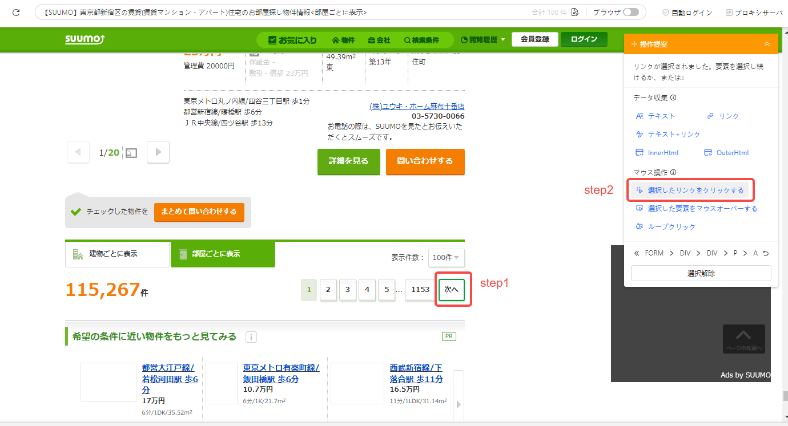Screen dimensions: 788x426
Task: Click the 選択解除 button
Action: tap(701, 273)
